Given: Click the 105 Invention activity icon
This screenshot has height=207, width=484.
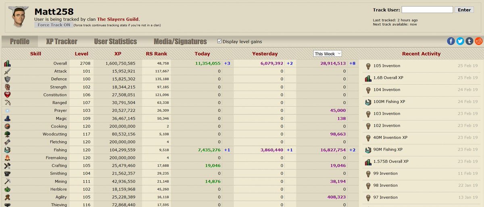Looking at the screenshot, I should [x=368, y=66].
